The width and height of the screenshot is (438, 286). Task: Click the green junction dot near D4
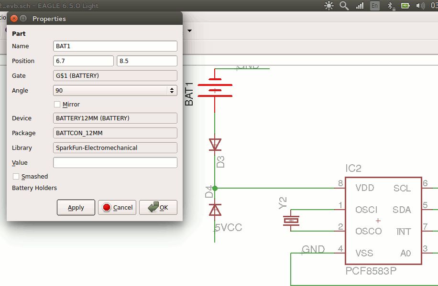point(215,188)
